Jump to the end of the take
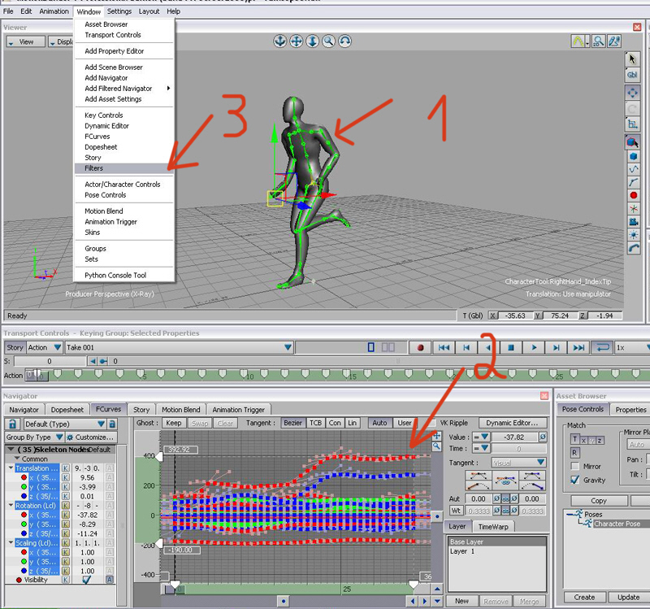The width and height of the screenshot is (650, 609). pos(578,348)
